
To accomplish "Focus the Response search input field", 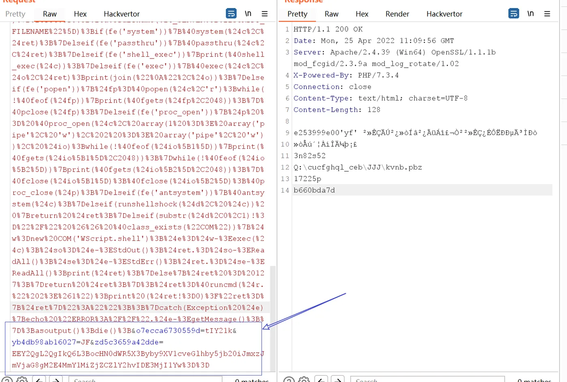I will (x=427, y=380).
